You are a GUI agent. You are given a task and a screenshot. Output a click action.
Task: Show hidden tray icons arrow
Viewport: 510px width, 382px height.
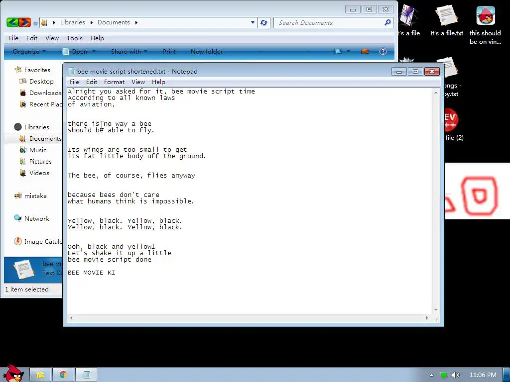[x=431, y=375]
